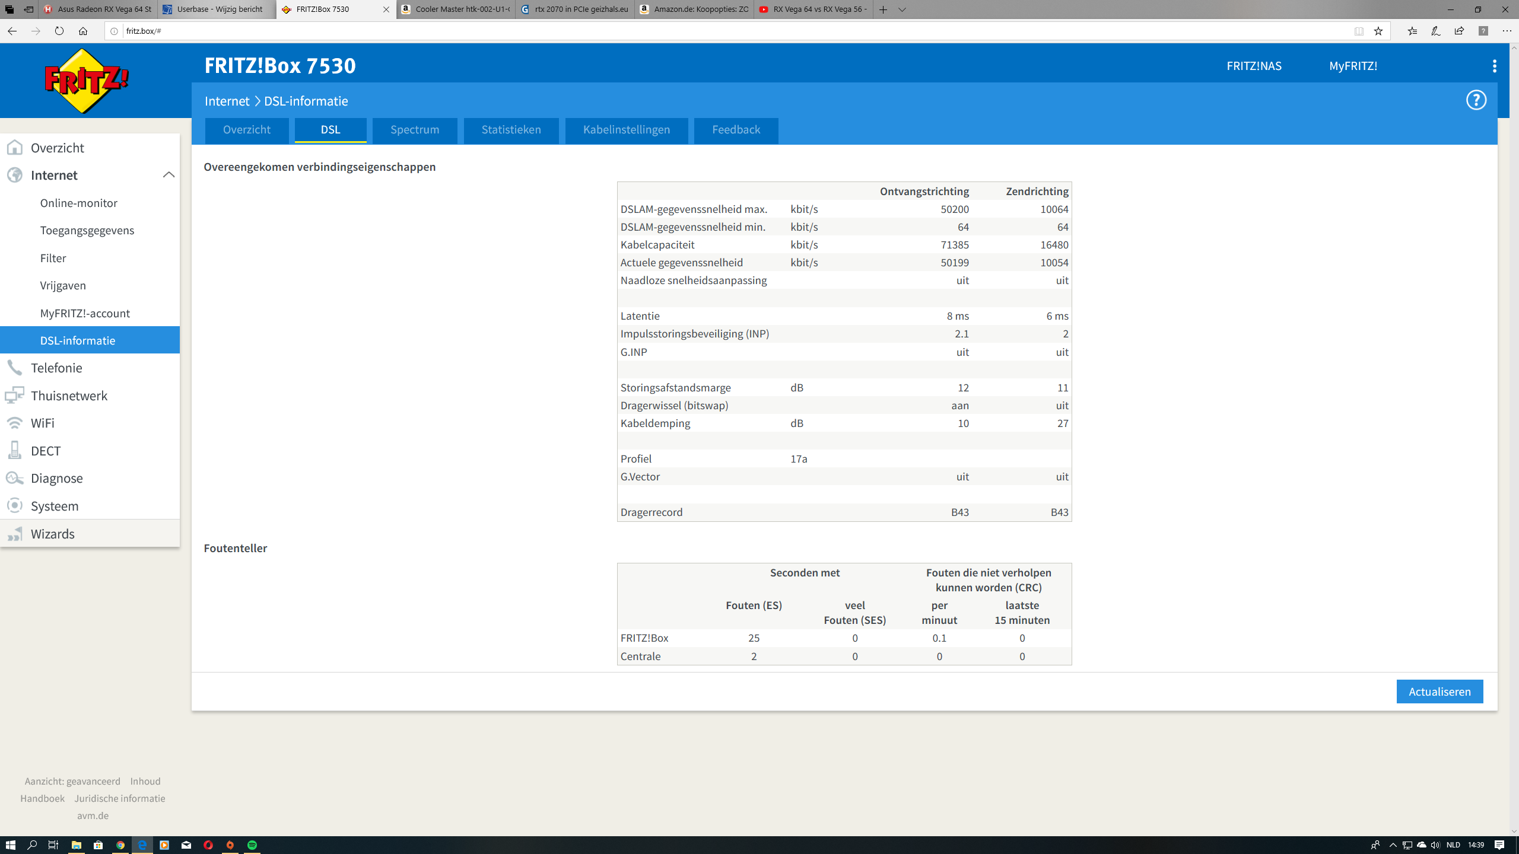
Task: Open the three-dot FRITZ!Box menu
Action: click(1494, 66)
